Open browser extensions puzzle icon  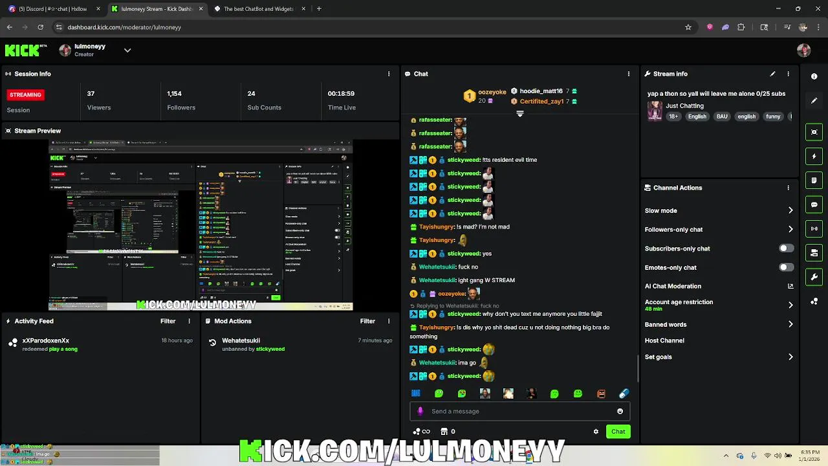(x=741, y=27)
